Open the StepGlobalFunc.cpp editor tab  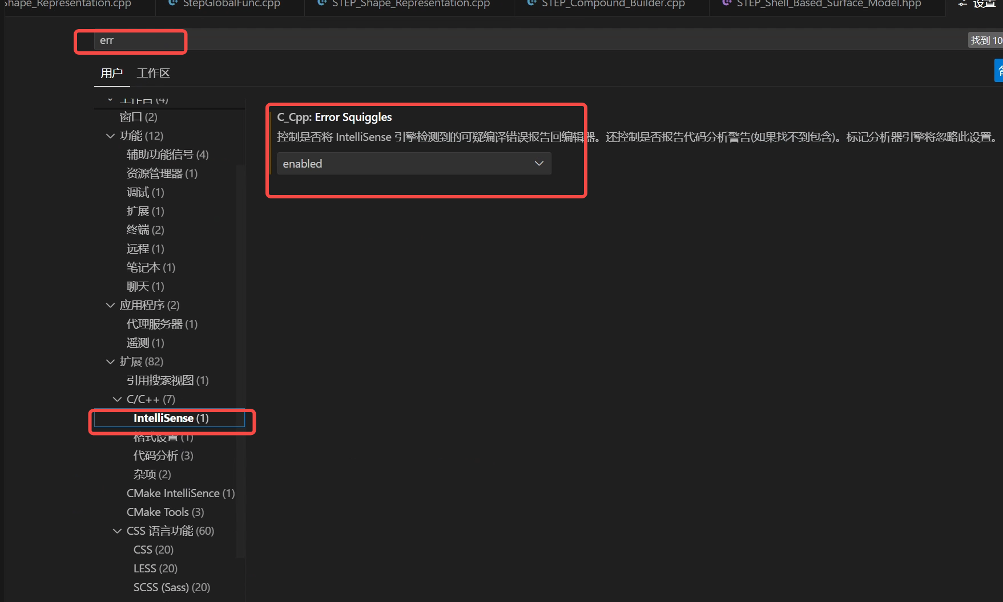tap(230, 5)
